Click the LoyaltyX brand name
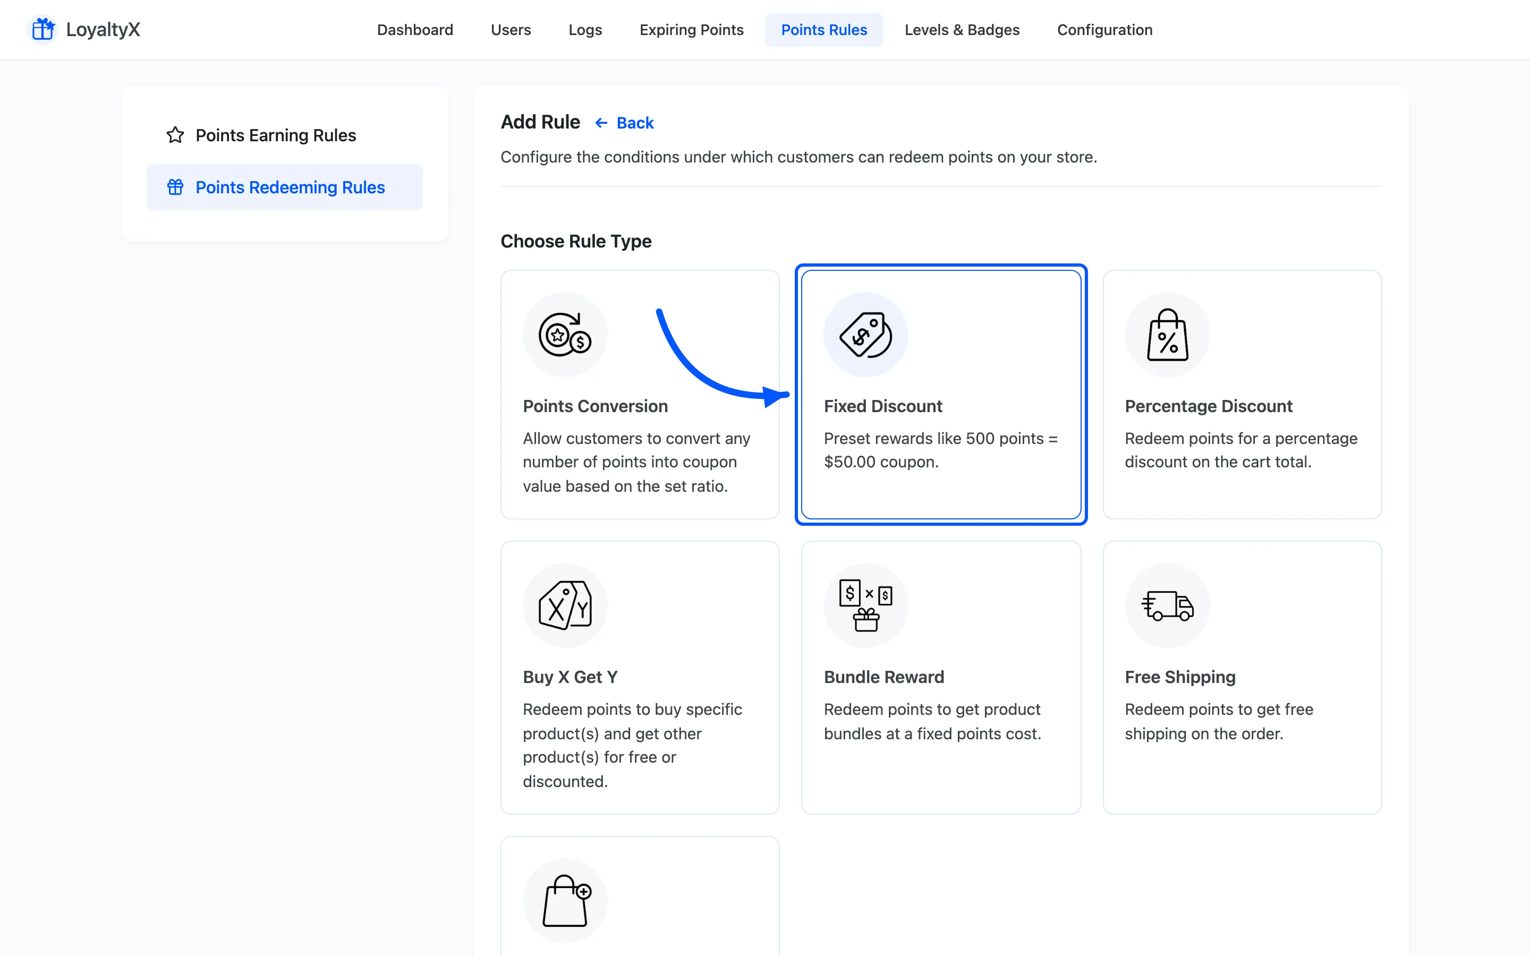Screen dimensions: 1530x956 (103, 30)
